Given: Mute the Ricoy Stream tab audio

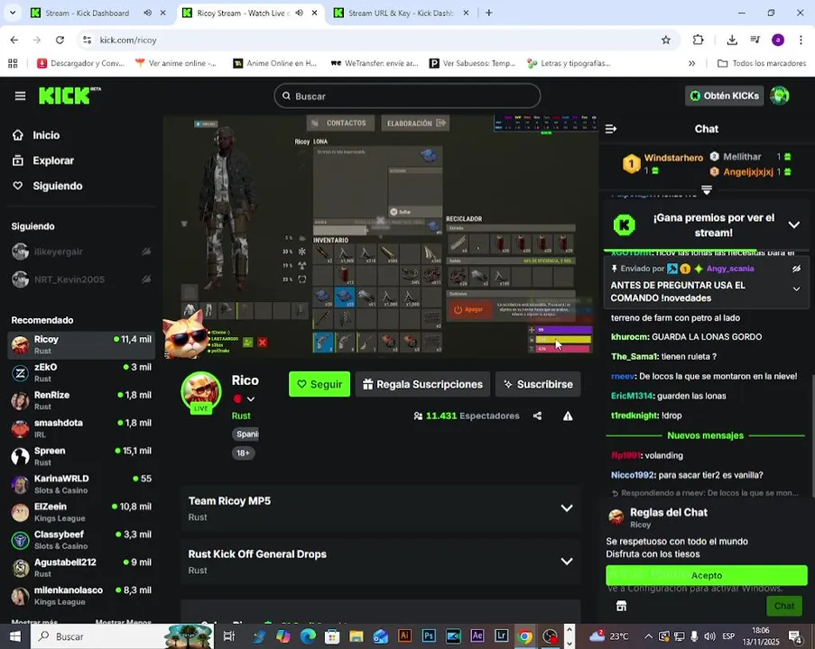Looking at the screenshot, I should (300, 13).
